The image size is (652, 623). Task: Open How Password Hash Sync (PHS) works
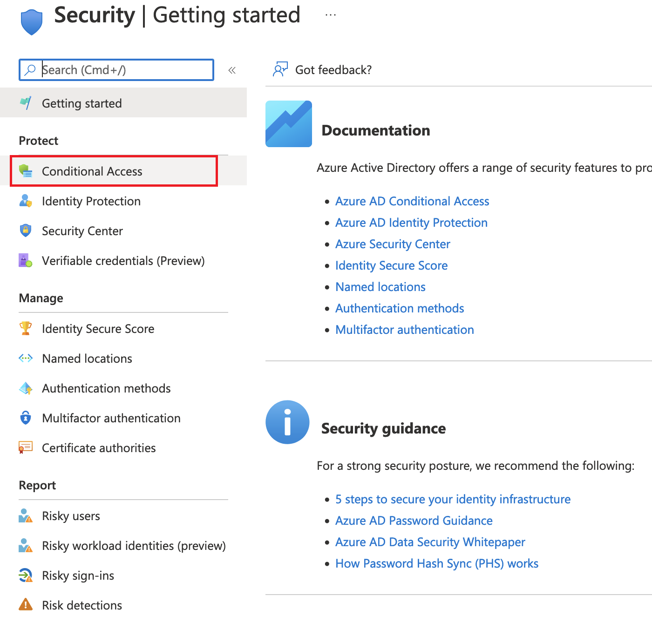coord(436,563)
